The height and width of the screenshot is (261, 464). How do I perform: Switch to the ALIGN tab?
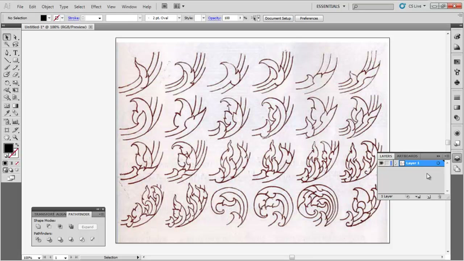pos(61,214)
